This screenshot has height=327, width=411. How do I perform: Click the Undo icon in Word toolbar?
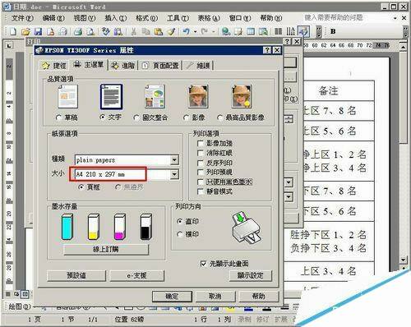[187, 31]
